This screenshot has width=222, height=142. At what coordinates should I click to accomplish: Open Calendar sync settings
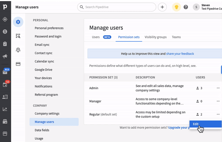tap(44, 61)
